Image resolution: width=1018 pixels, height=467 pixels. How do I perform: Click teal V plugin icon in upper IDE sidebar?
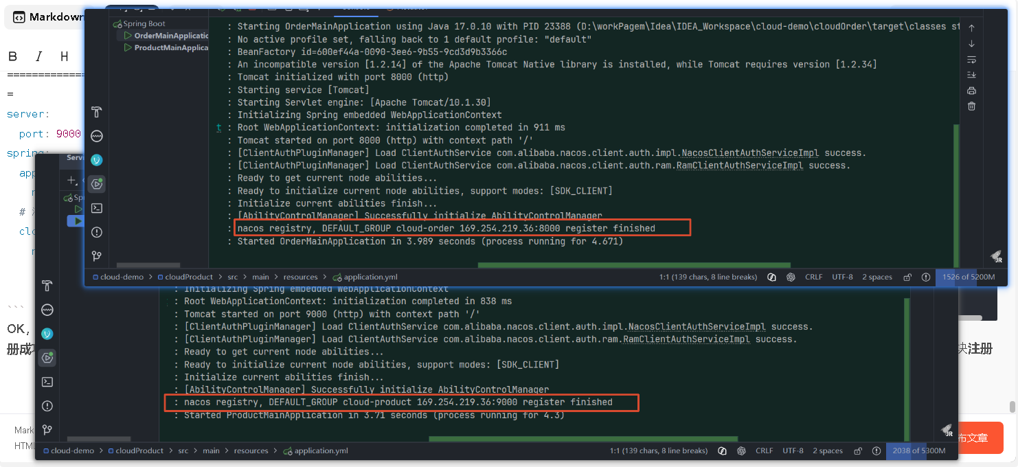(96, 159)
